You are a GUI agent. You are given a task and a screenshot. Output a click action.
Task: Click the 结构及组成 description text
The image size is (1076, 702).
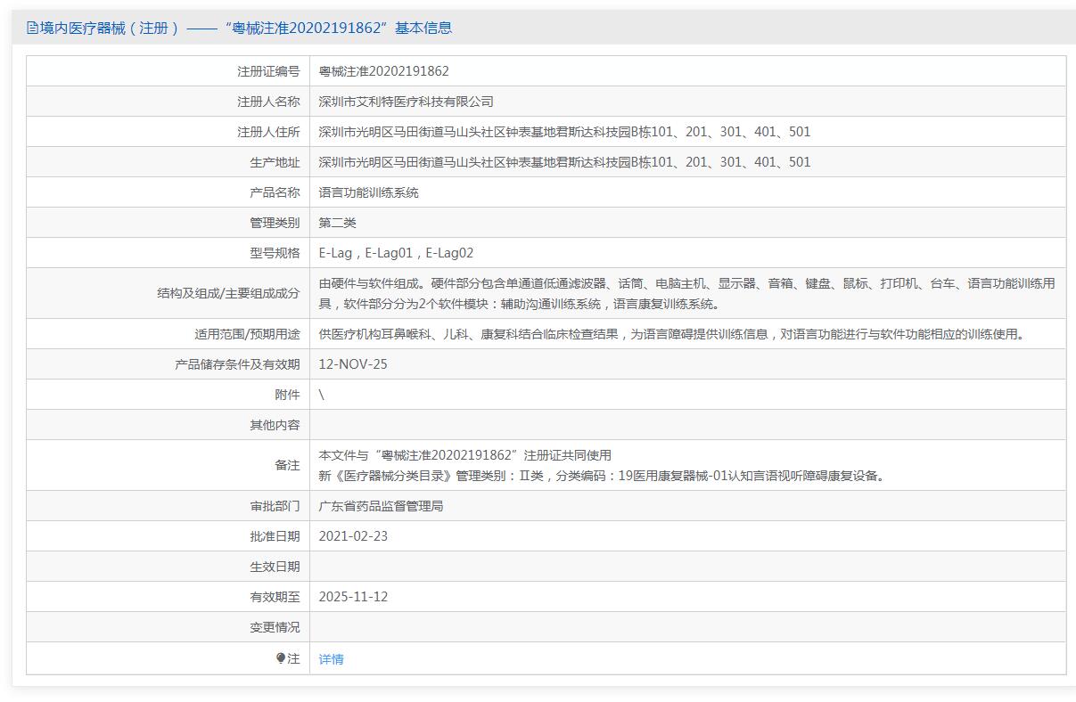(x=686, y=293)
